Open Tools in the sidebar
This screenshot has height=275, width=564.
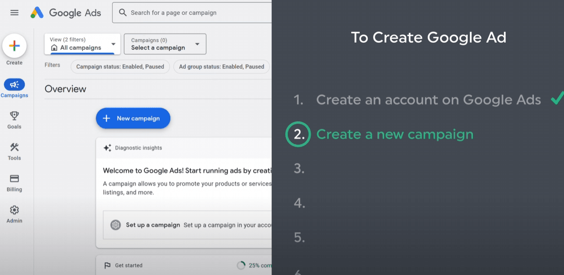(14, 148)
